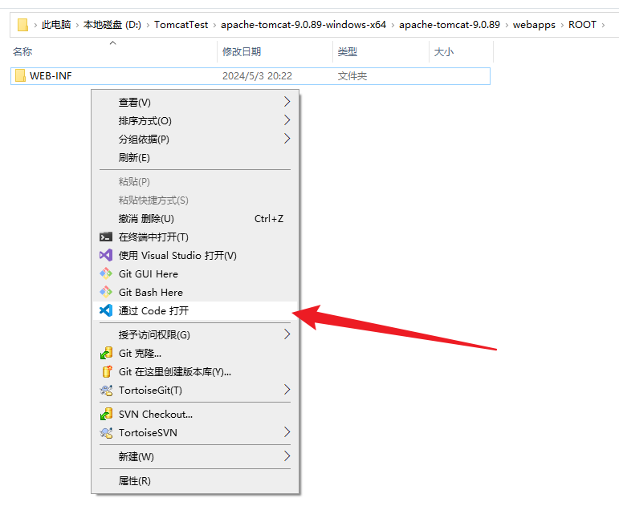
Task: Click the TortoiseSVN turtle icon
Action: [x=106, y=433]
